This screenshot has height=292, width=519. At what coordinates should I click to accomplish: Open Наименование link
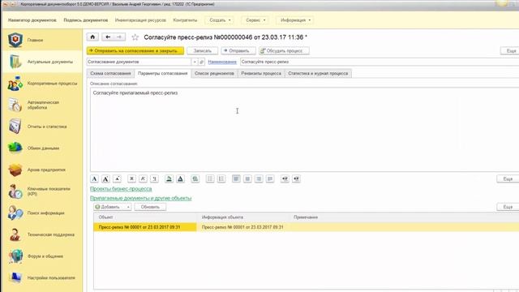pos(222,62)
